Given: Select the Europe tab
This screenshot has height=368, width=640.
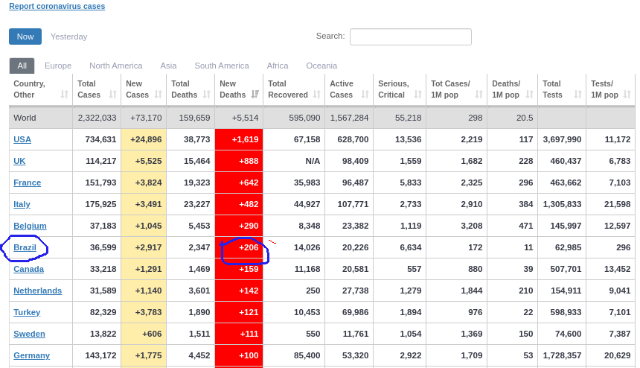Looking at the screenshot, I should pyautogui.click(x=58, y=66).
